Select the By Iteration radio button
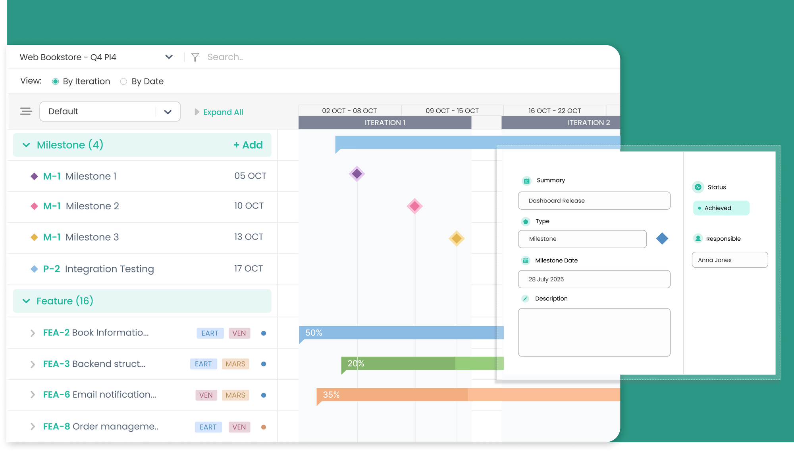Screen dimensions: 794x452 click(56, 82)
